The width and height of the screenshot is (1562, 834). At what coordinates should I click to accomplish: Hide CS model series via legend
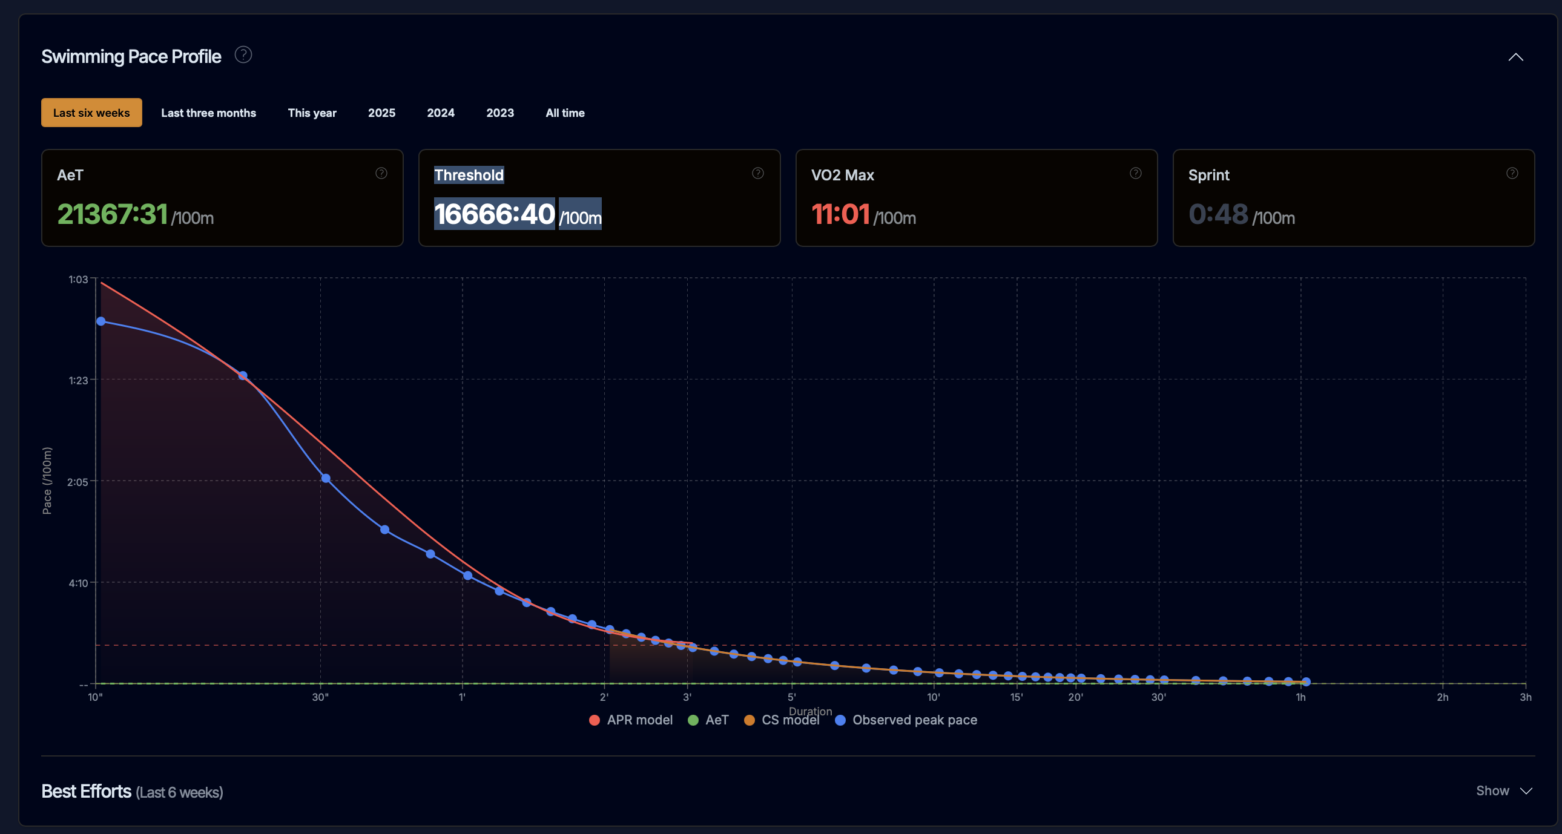click(x=782, y=720)
